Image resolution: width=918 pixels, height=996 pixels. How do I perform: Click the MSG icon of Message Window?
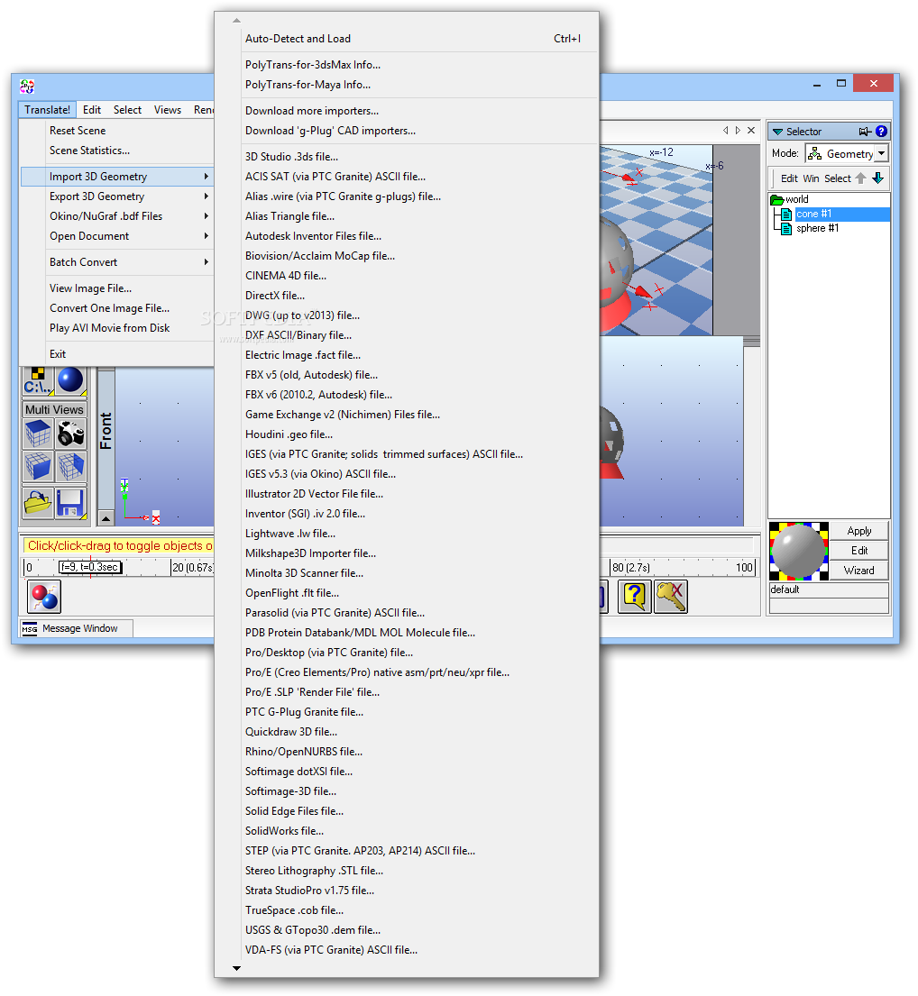[x=30, y=628]
